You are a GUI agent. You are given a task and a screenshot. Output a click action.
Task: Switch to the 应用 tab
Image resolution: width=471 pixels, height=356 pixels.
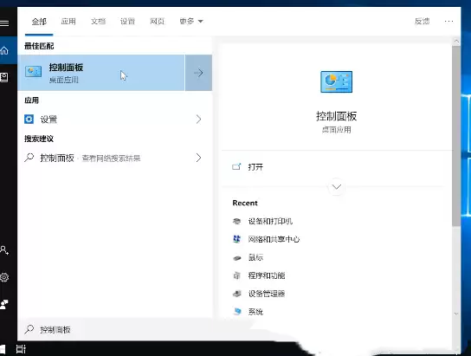point(68,22)
